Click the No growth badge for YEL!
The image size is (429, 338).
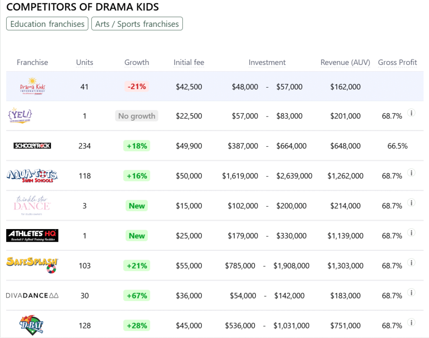[137, 116]
